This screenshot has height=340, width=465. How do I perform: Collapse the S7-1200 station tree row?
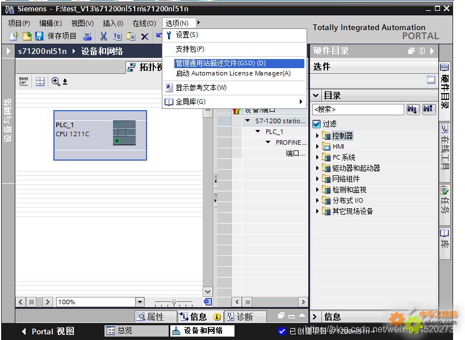click(248, 121)
